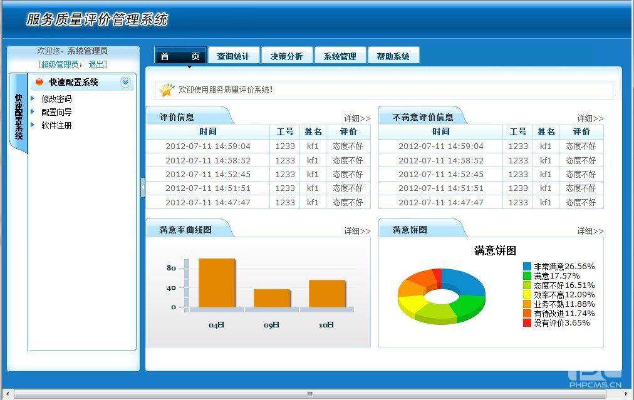Viewport: 634px width, 400px height.
Task: Open 详细>> link for 评价信息
Action: pos(357,118)
